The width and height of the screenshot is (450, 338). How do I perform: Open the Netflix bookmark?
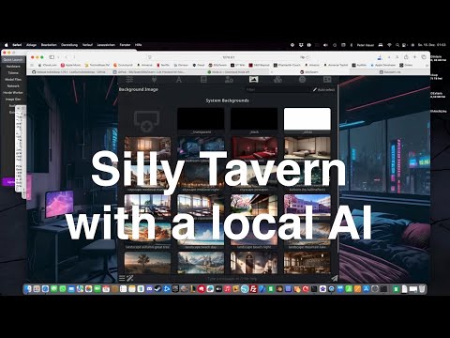click(x=163, y=65)
